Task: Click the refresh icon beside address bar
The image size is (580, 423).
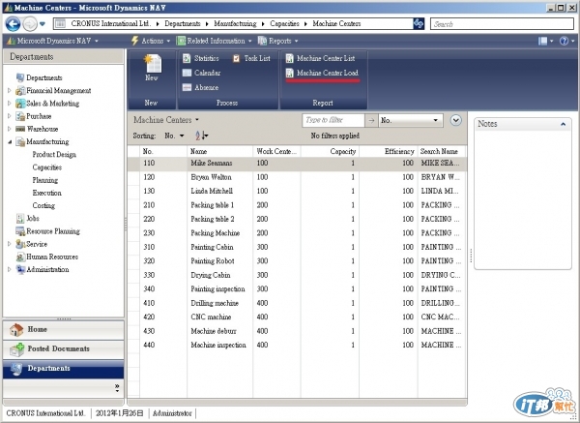Action: point(419,23)
